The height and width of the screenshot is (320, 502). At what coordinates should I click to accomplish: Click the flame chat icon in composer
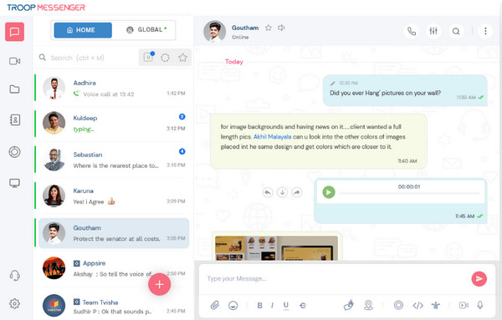tap(348, 305)
